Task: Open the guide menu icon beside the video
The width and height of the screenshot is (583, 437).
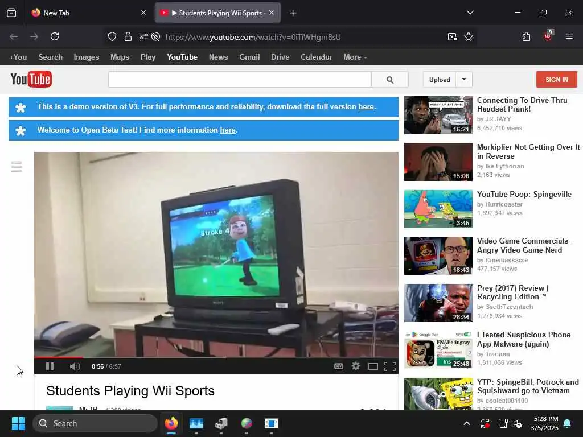Action: coord(17,167)
